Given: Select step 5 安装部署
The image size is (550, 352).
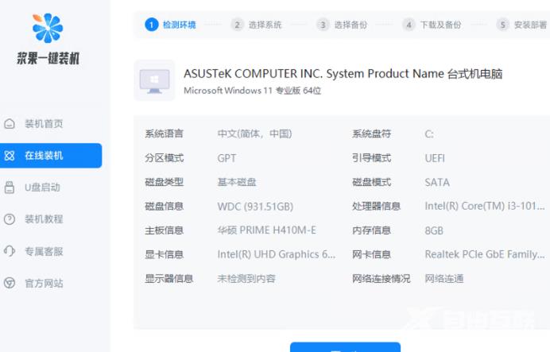Looking at the screenshot, I should (x=521, y=25).
